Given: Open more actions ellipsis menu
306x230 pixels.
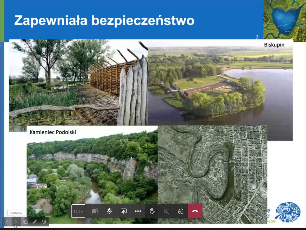Looking at the screenshot, I should point(138,211).
